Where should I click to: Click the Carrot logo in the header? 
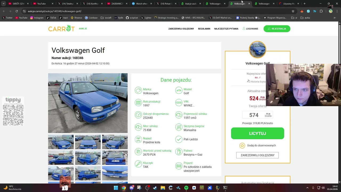tap(61, 28)
